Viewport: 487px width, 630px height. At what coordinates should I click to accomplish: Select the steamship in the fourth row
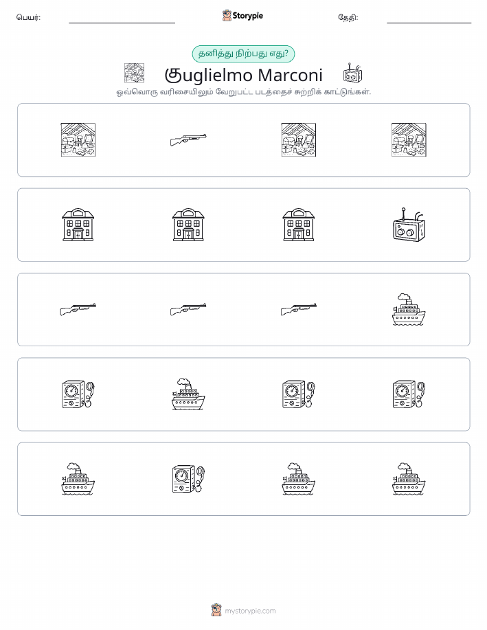coord(188,394)
